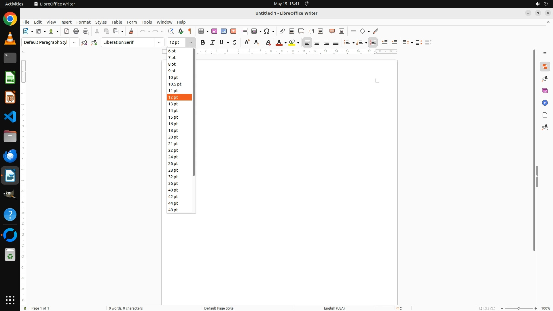Choose 10.5 pt in the size list

click(175, 84)
